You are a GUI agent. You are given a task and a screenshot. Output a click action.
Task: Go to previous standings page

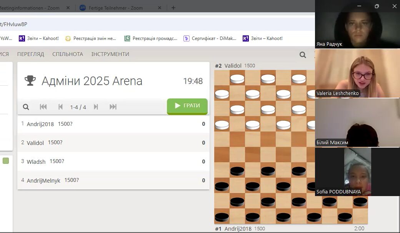[60, 107]
